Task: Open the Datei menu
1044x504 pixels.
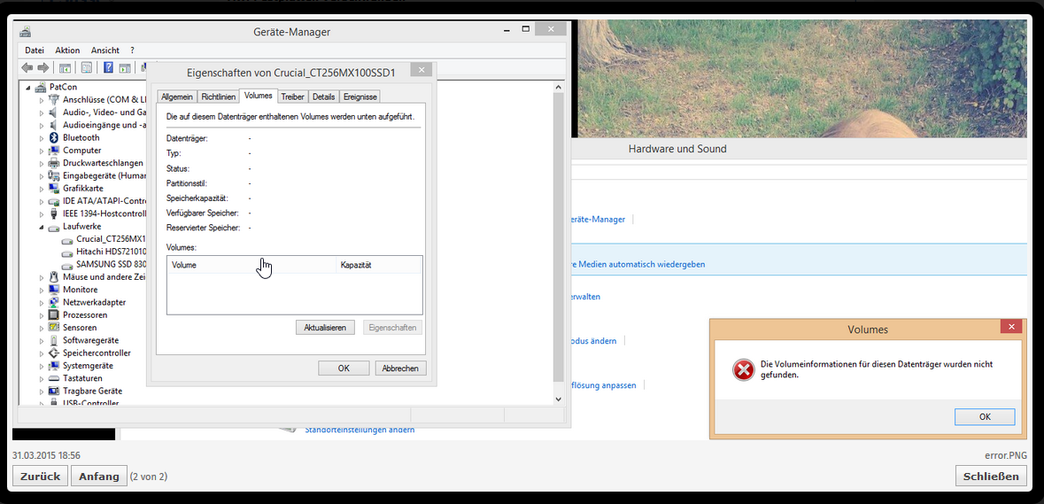Action: point(35,50)
